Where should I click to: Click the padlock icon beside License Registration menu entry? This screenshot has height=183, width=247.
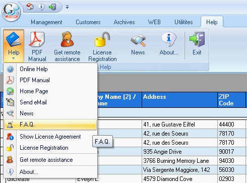pyautogui.click(x=10, y=148)
